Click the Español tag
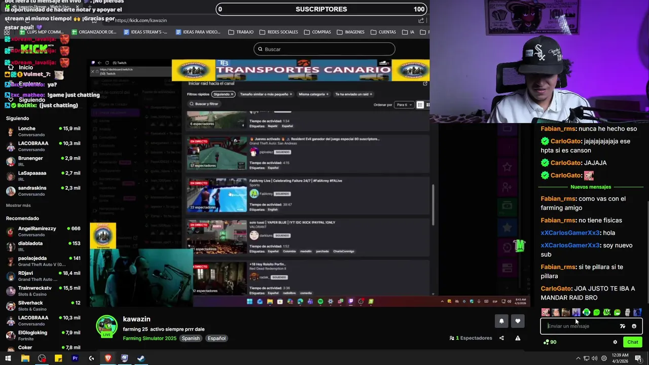Viewport: 649px width, 365px height. coord(217,338)
